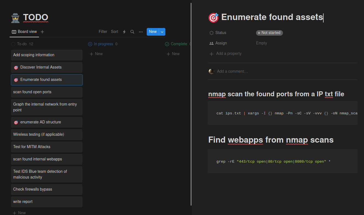Click the target emoji icon in page title
Image resolution: width=364 pixels, height=215 pixels.
pos(213,18)
